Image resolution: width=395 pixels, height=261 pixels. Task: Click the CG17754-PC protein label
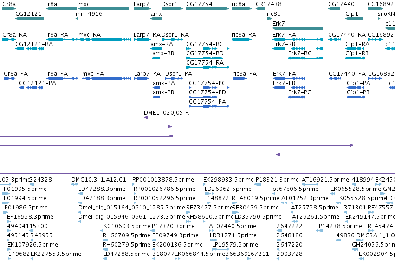pos(207,83)
